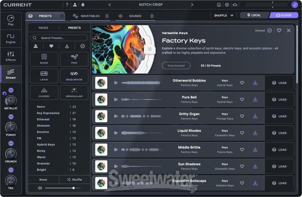Go to next preset with right chevron
Viewport: 302px width, 197px height.
[x=192, y=5]
